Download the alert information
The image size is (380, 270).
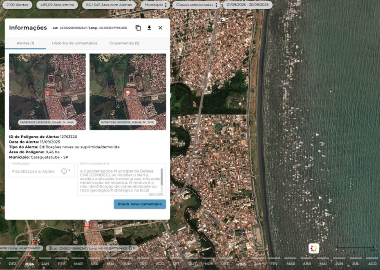pos(149,28)
